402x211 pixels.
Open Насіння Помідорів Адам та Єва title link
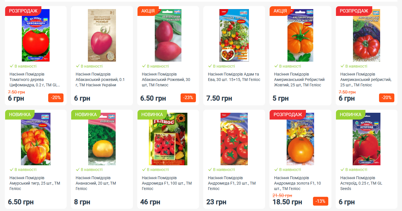[234, 77]
